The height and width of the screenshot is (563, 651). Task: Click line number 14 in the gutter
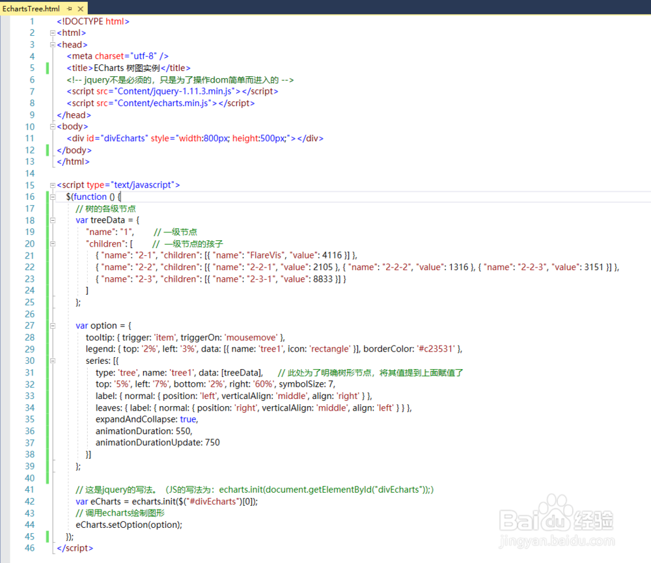pos(30,173)
